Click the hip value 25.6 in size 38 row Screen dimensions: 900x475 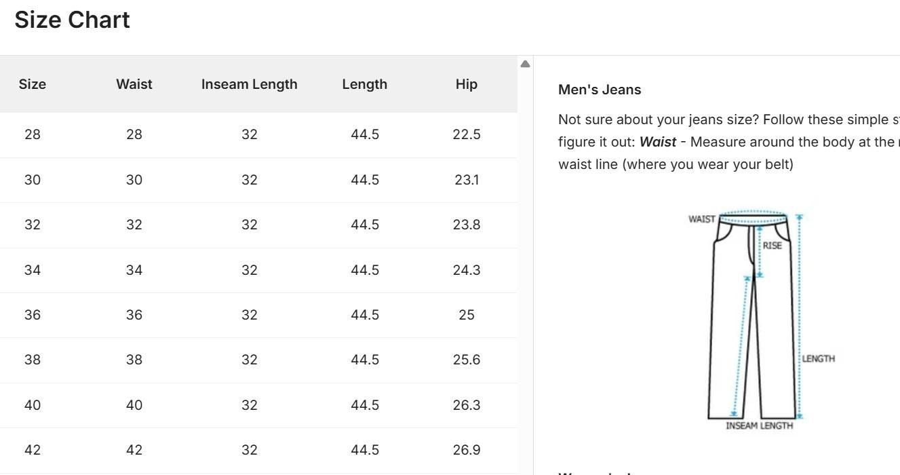pyautogui.click(x=466, y=360)
